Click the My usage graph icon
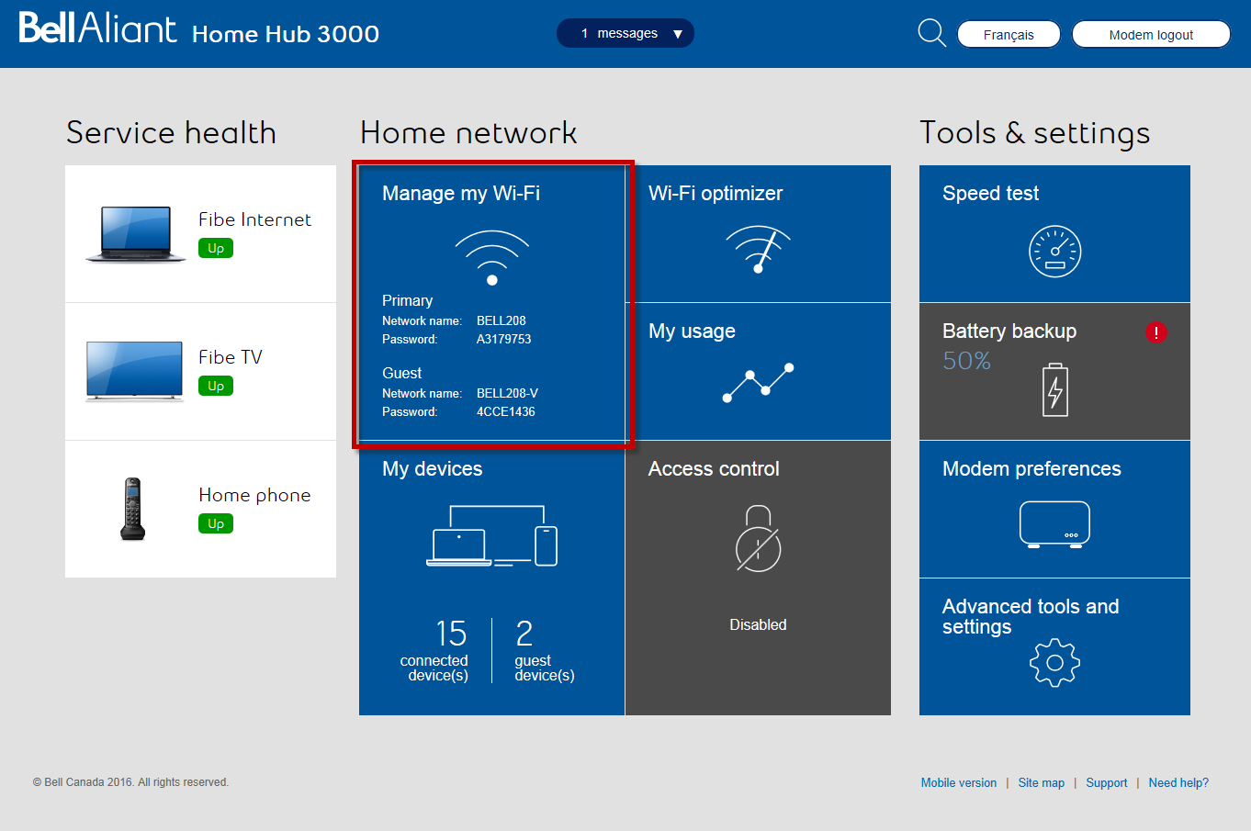Image resolution: width=1251 pixels, height=831 pixels. (759, 383)
